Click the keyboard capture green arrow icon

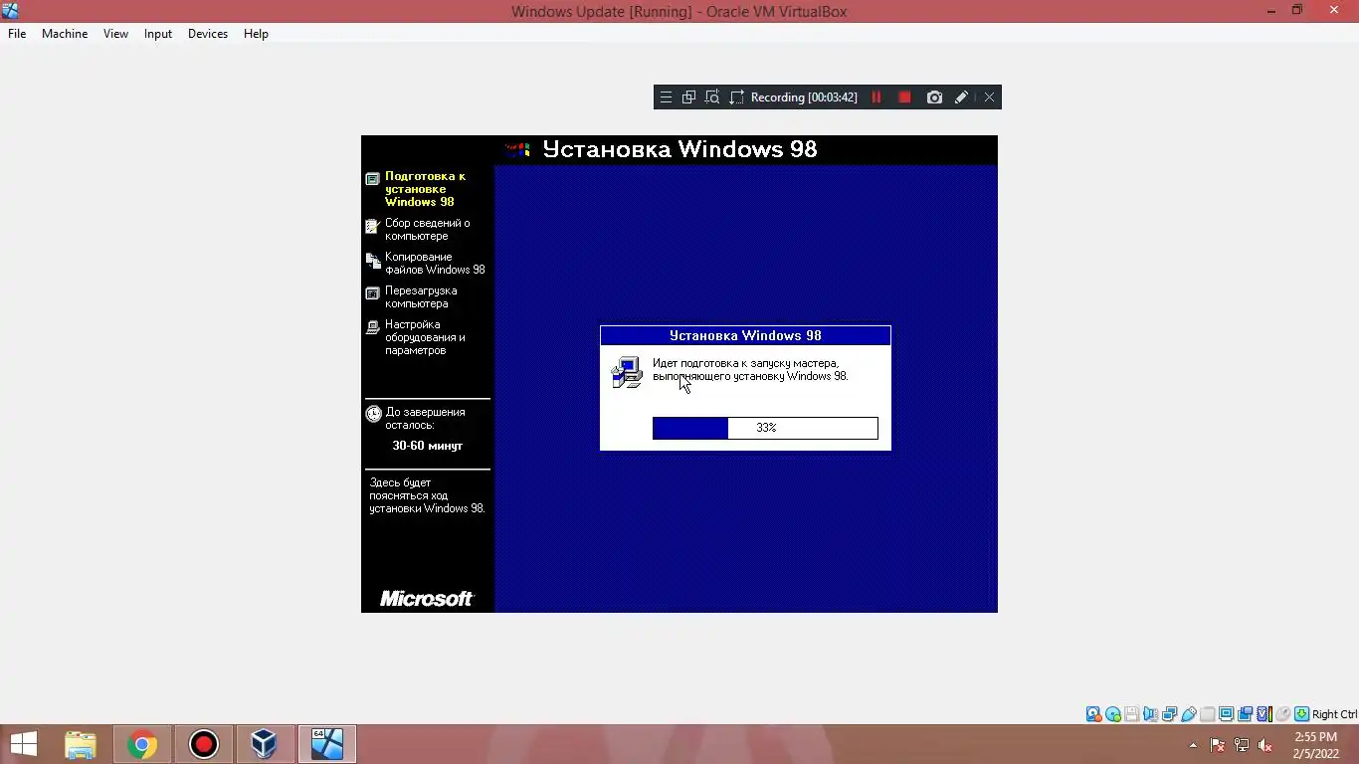[x=1301, y=714]
